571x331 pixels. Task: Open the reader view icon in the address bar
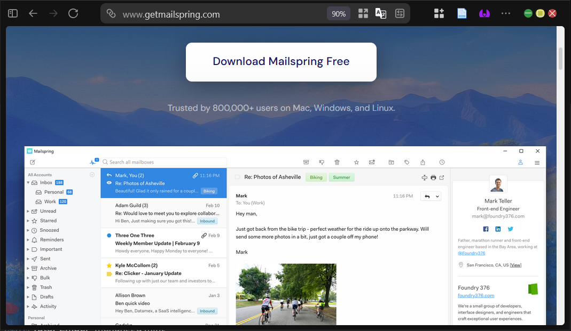[x=400, y=14]
